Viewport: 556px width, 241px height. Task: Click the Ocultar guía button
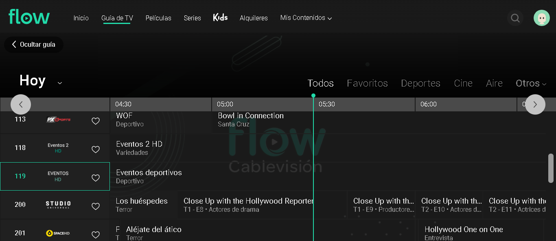click(34, 45)
